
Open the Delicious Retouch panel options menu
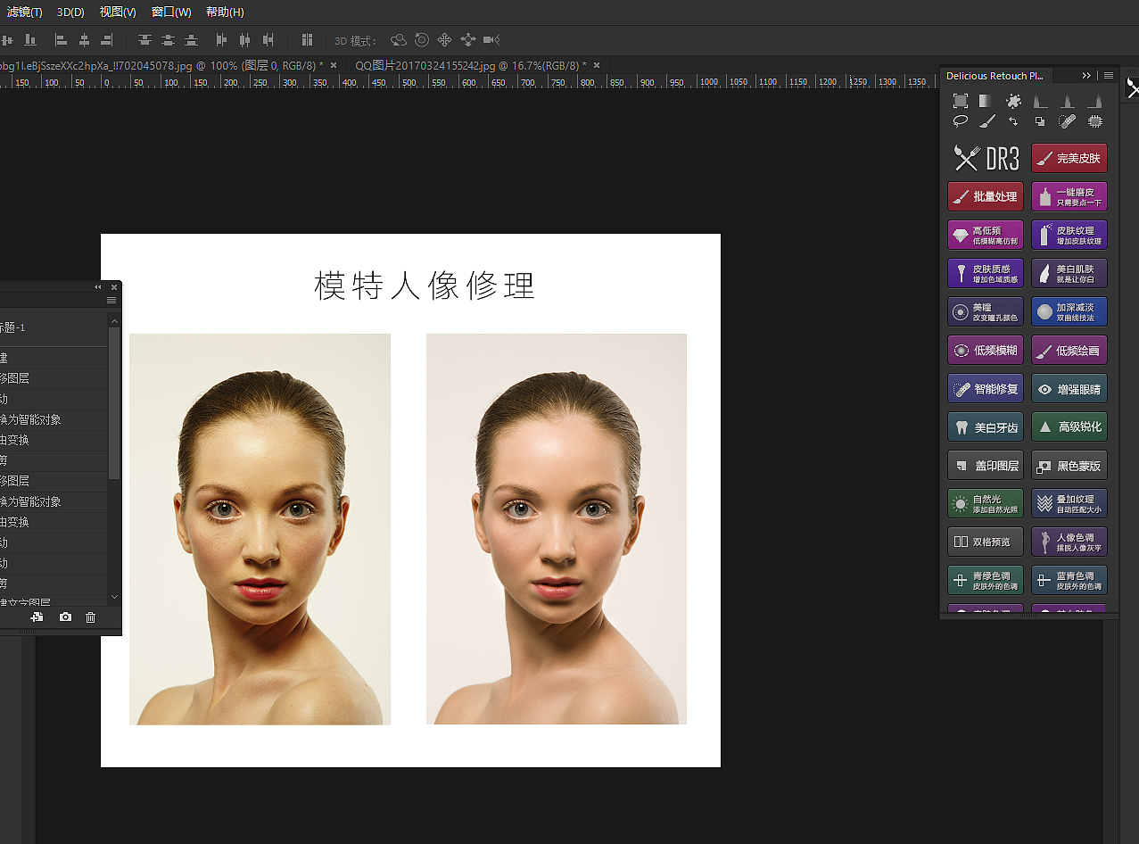[1109, 76]
